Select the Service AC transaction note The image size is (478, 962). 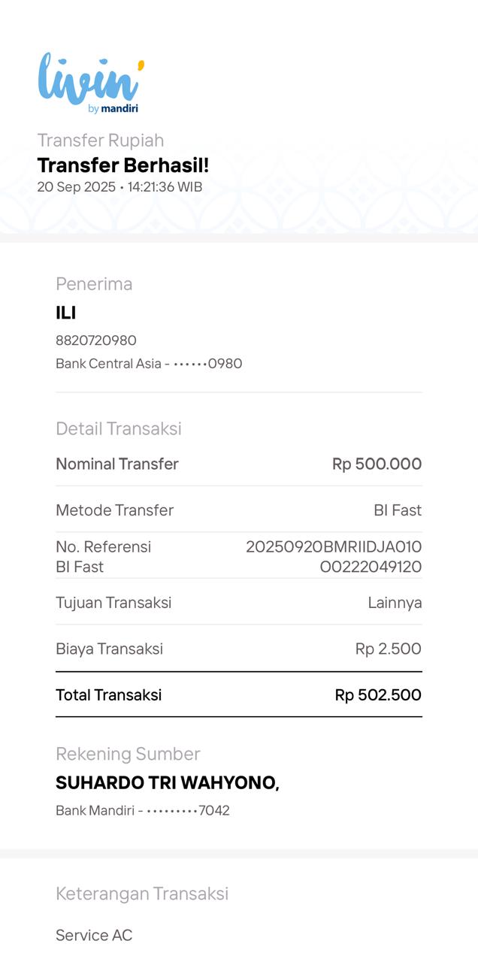[x=94, y=935]
